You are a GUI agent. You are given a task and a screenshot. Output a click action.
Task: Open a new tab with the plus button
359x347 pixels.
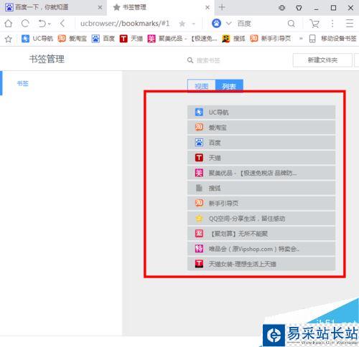click(222, 7)
